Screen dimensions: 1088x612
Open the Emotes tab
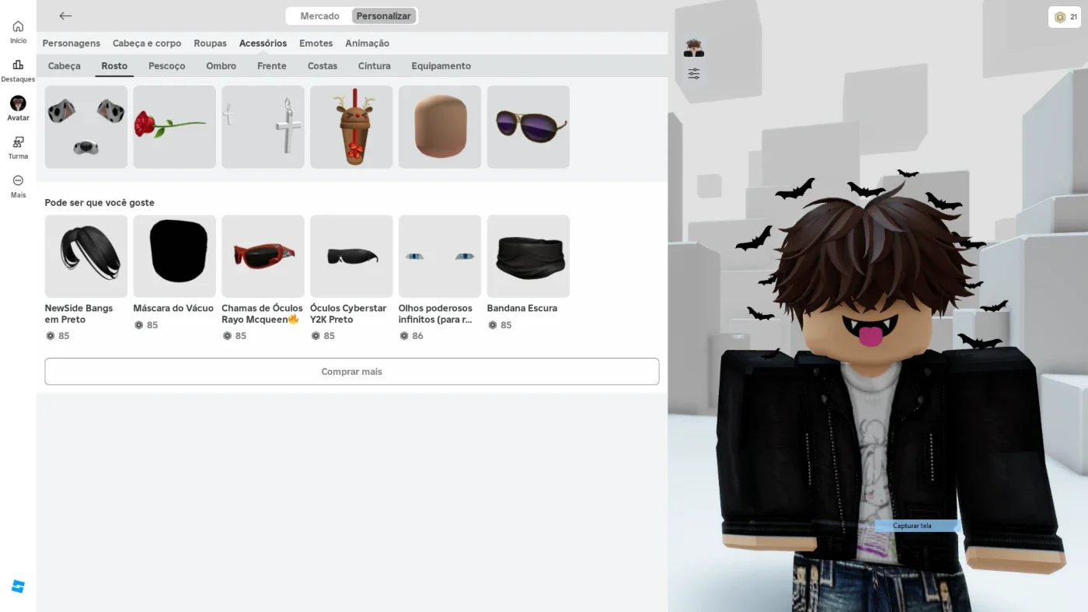pos(316,44)
